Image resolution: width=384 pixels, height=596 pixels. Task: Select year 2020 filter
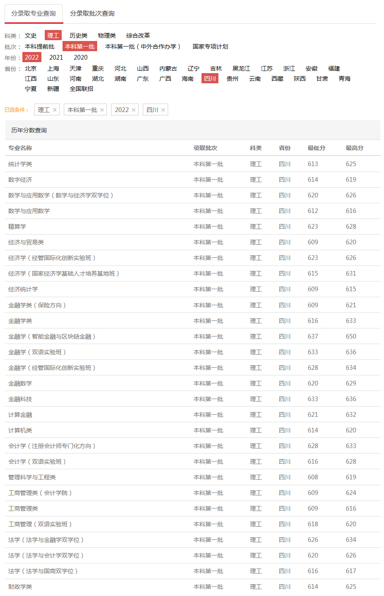[x=81, y=57]
